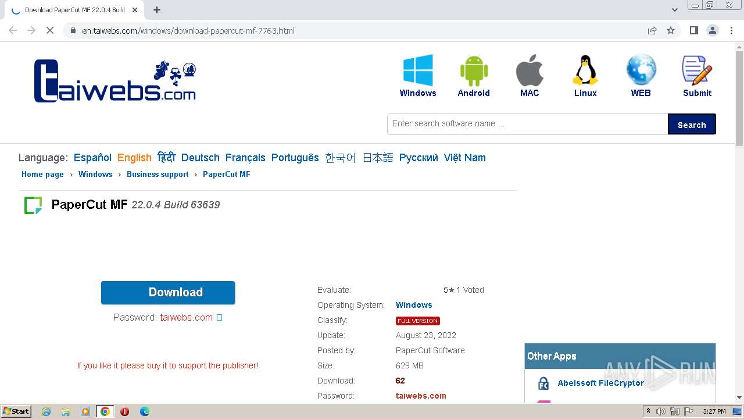The height and width of the screenshot is (419, 744).
Task: Open a new Chrome tab
Action: coord(156,10)
